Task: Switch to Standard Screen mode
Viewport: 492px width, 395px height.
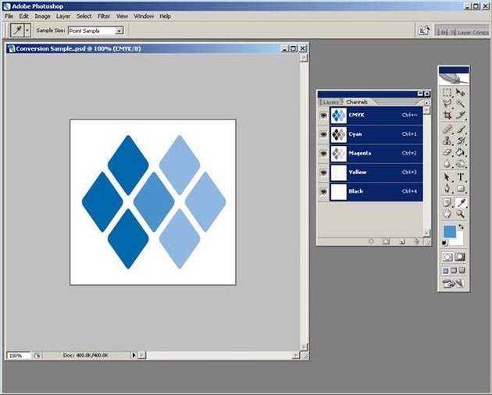Action: pos(445,271)
